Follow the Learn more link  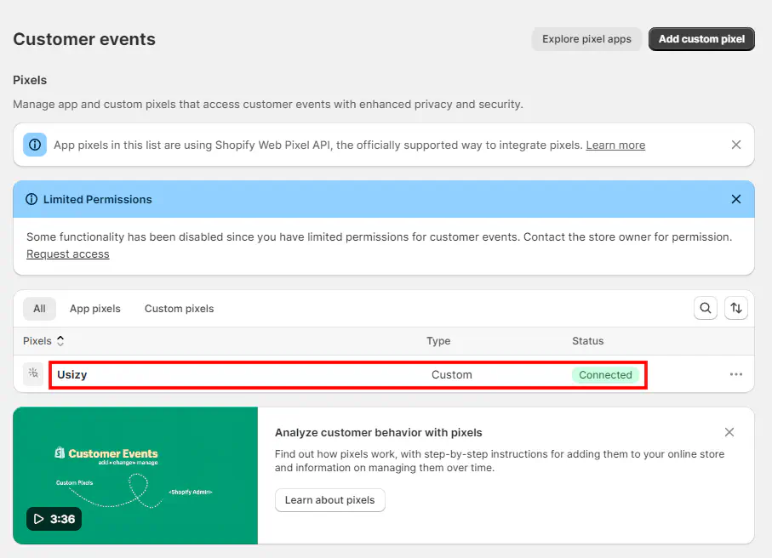click(x=615, y=145)
